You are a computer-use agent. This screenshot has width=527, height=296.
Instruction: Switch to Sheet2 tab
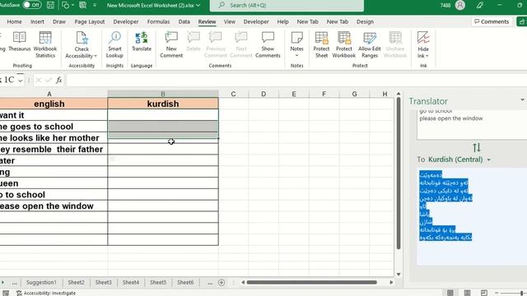tap(76, 282)
